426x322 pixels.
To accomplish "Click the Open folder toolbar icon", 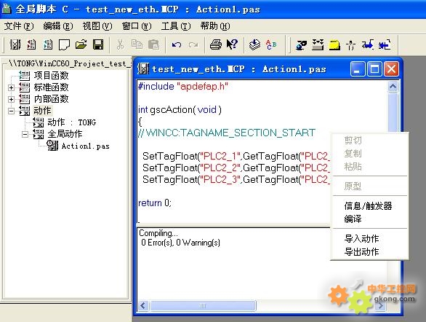I will (81, 44).
